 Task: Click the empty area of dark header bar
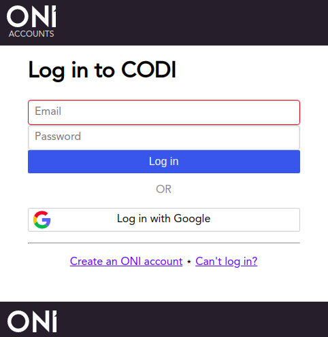(193, 22)
